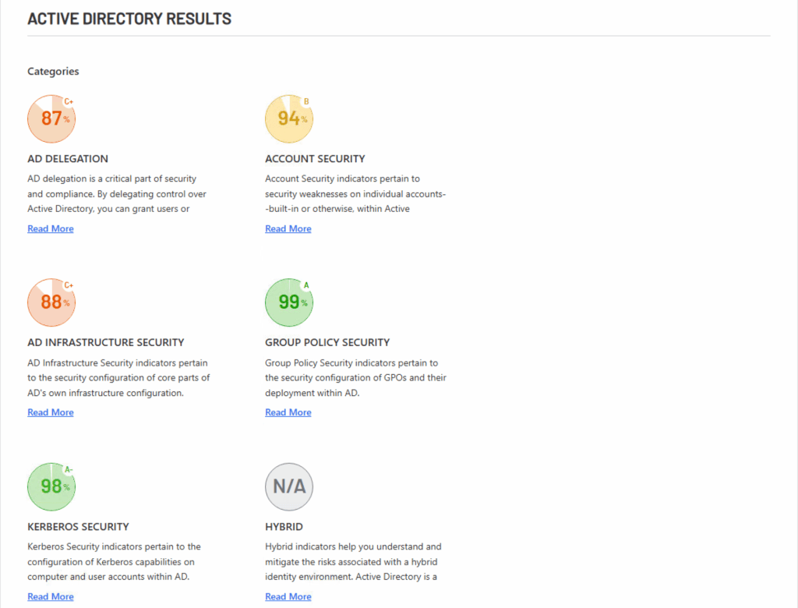Image resolution: width=798 pixels, height=608 pixels.
Task: Expand Read More under Hybrid
Action: click(288, 596)
